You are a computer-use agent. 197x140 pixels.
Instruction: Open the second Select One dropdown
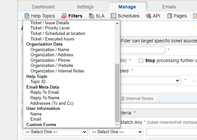coord(116,132)
